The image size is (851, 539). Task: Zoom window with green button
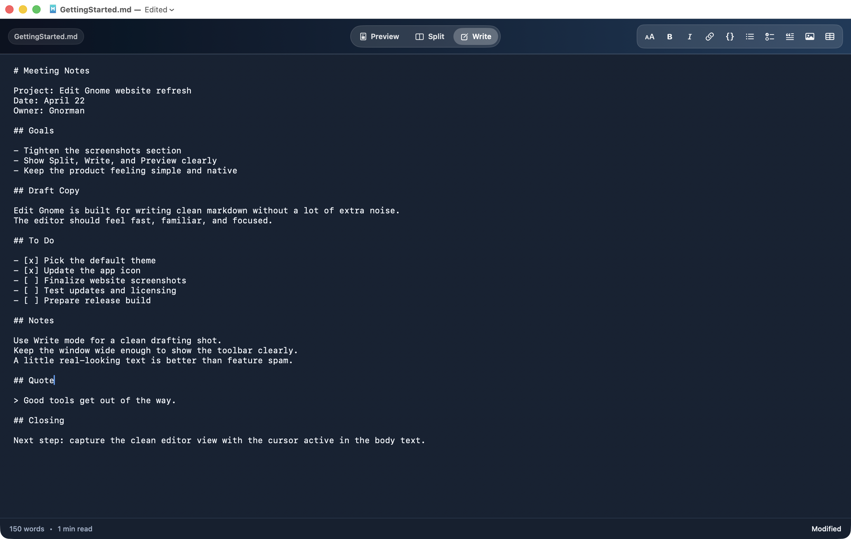click(36, 9)
